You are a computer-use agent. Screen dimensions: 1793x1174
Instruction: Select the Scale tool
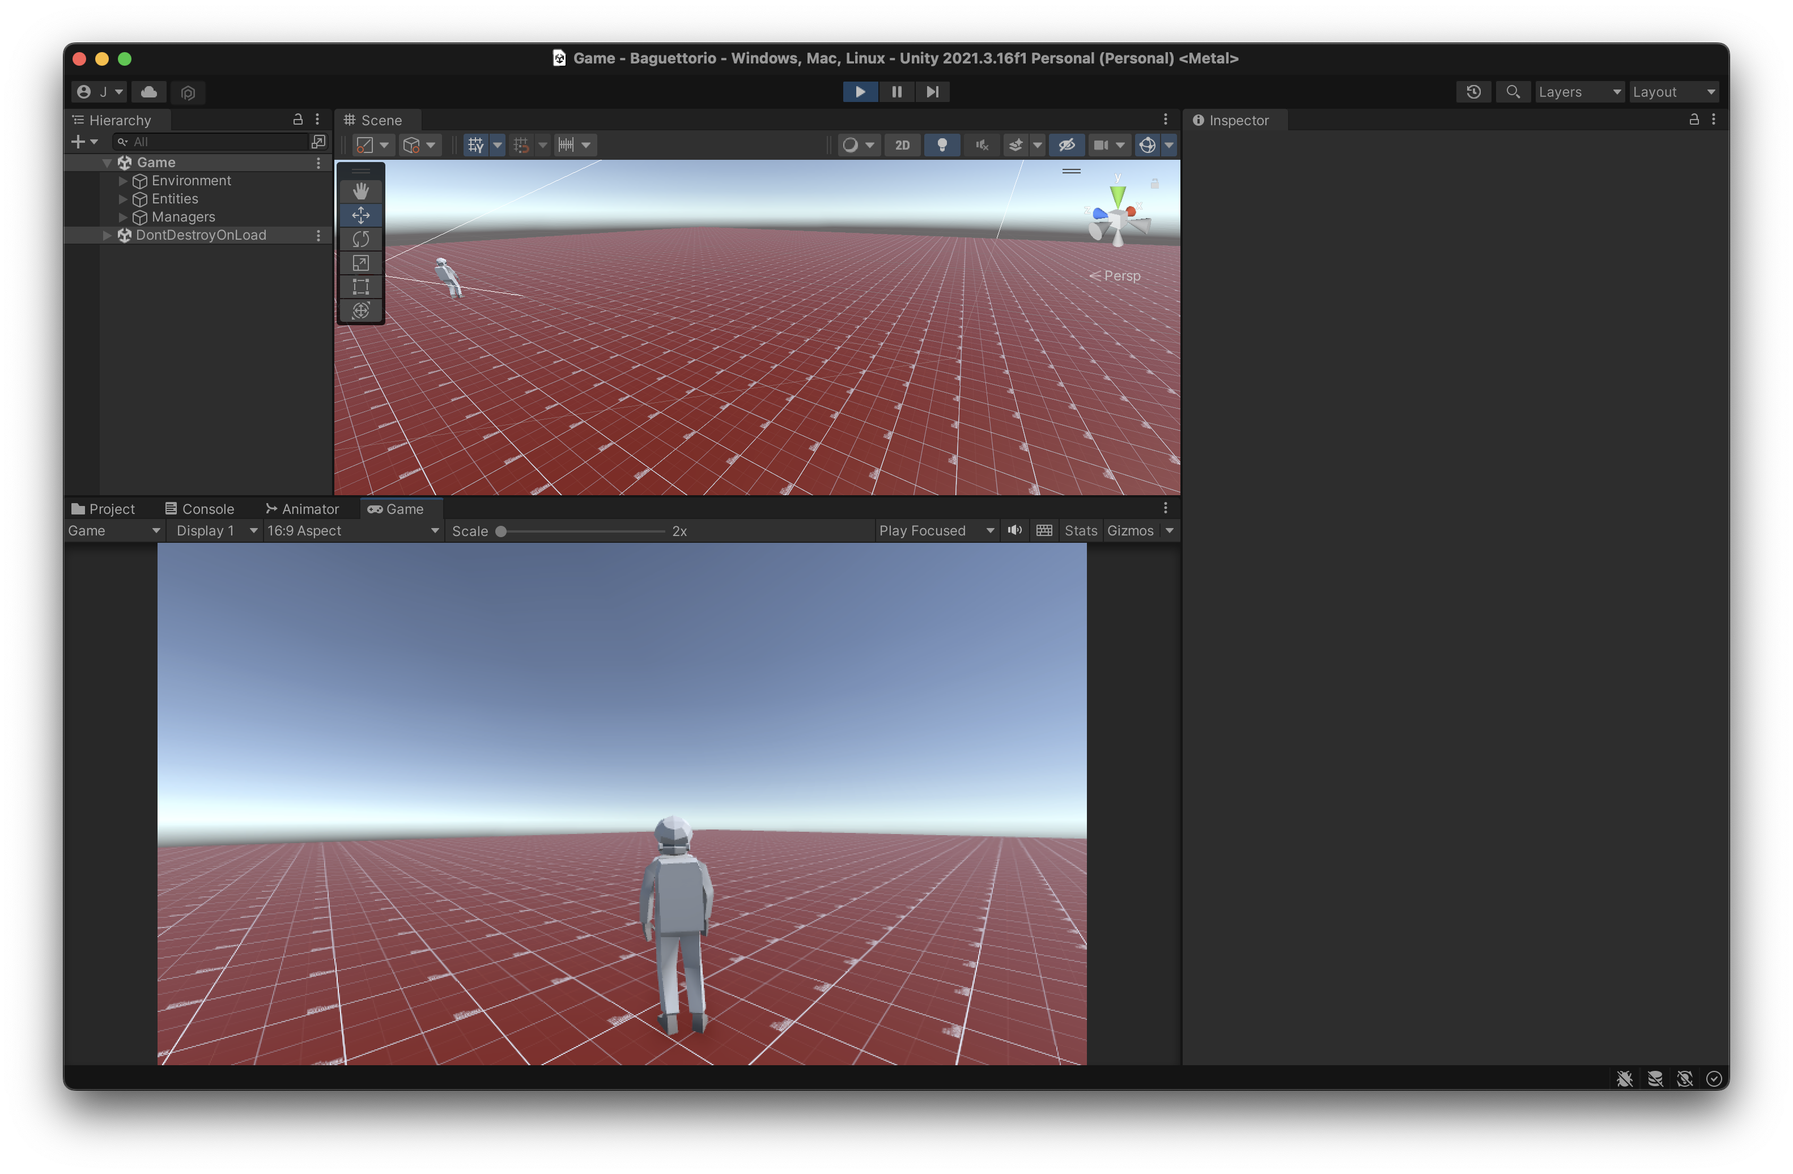(361, 263)
